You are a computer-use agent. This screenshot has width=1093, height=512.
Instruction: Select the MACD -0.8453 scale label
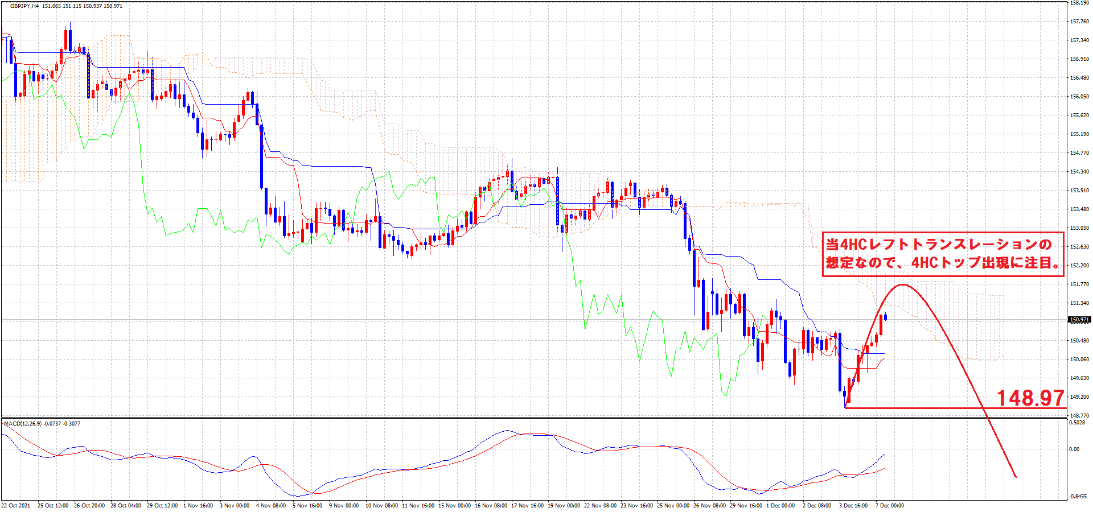click(1079, 497)
